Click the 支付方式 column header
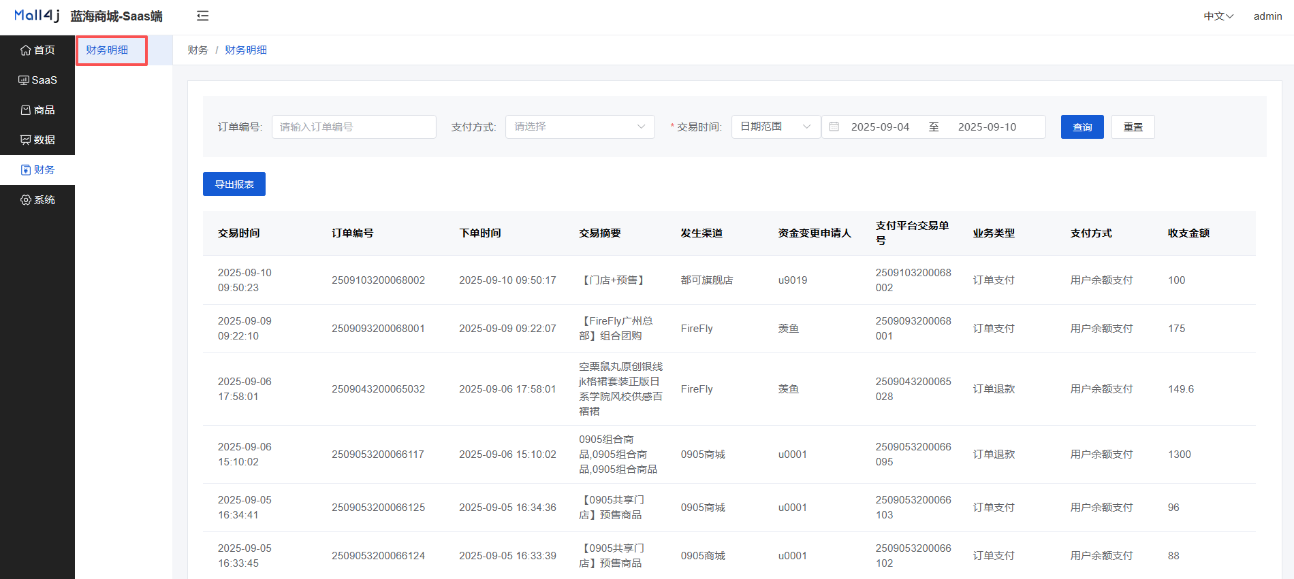This screenshot has width=1294, height=579. 1091,233
